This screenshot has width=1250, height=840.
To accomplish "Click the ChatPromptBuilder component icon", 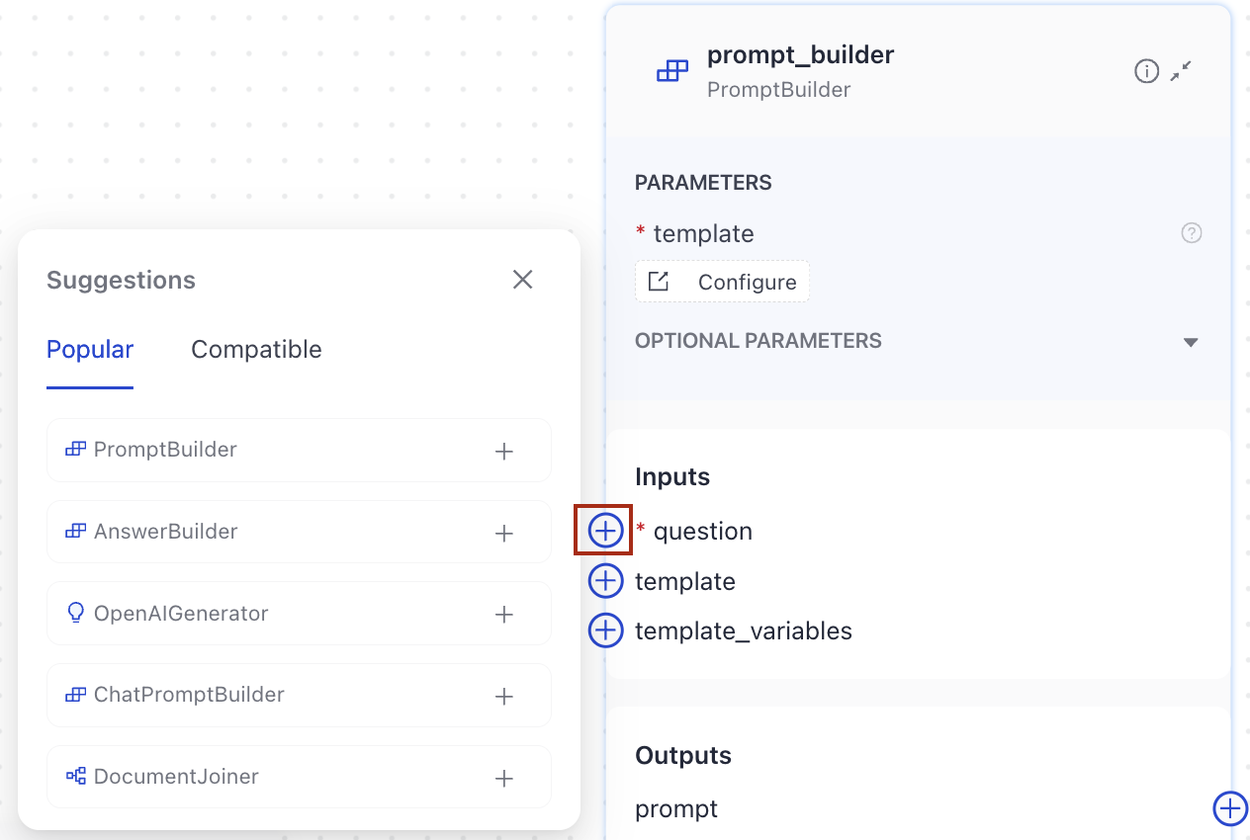I will 76,695.
